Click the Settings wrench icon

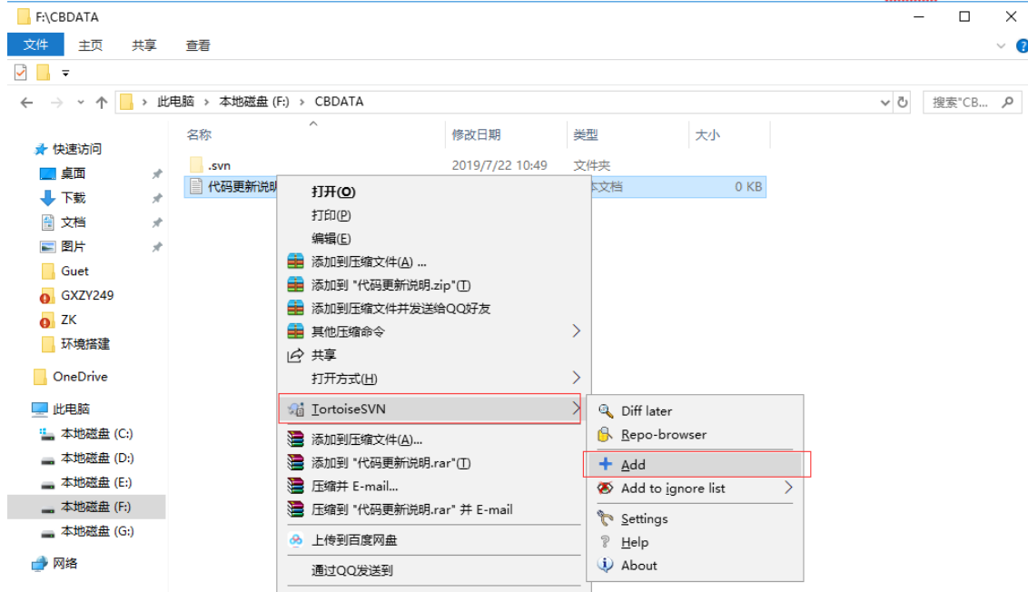click(605, 518)
